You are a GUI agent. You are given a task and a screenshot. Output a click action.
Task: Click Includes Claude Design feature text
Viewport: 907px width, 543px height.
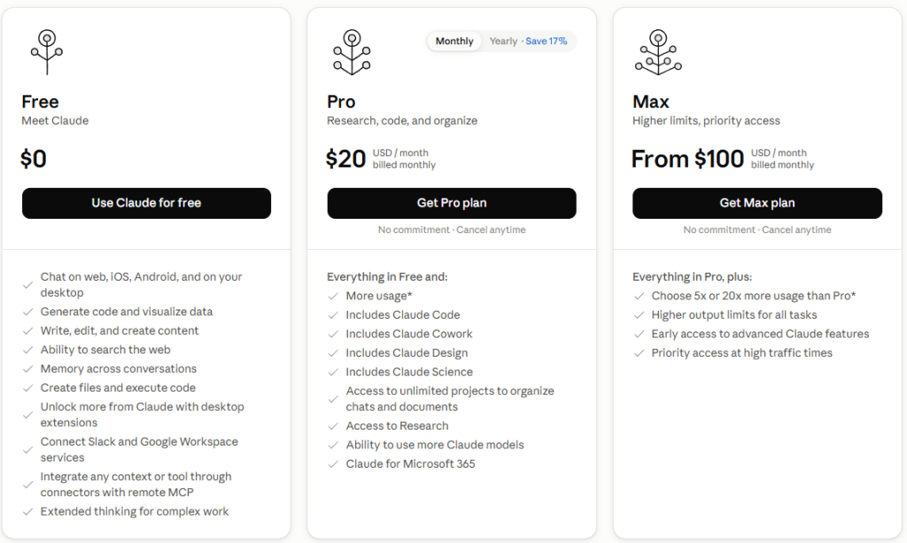pyautogui.click(x=407, y=353)
